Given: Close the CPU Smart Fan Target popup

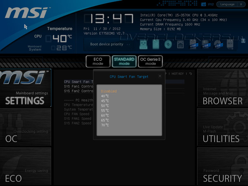Looking at the screenshot, I should [x=160, y=76].
